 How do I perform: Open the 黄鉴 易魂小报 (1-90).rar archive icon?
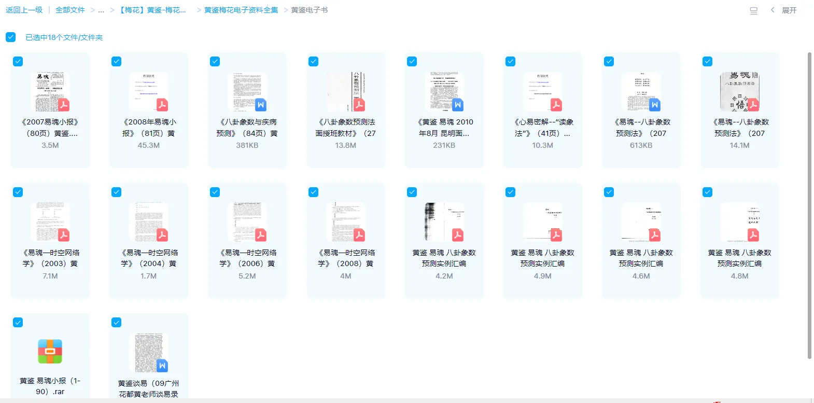pyautogui.click(x=50, y=352)
